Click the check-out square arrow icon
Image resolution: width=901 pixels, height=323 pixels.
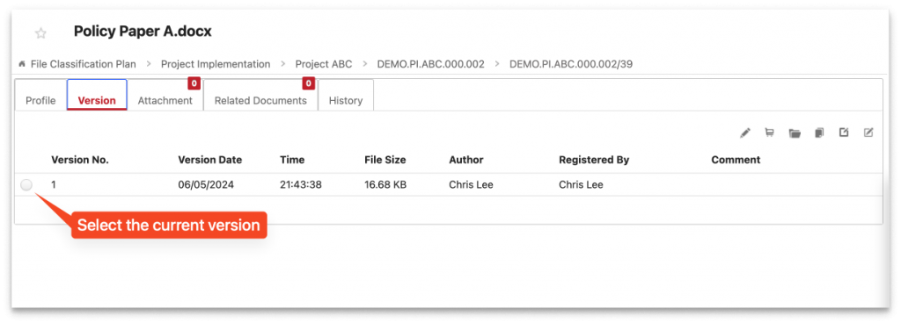(x=844, y=133)
